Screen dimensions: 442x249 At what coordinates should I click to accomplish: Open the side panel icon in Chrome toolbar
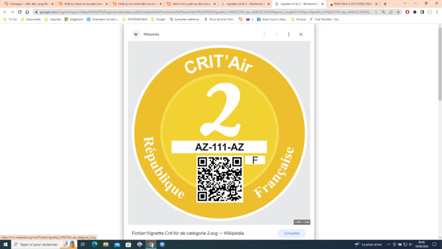422,12
